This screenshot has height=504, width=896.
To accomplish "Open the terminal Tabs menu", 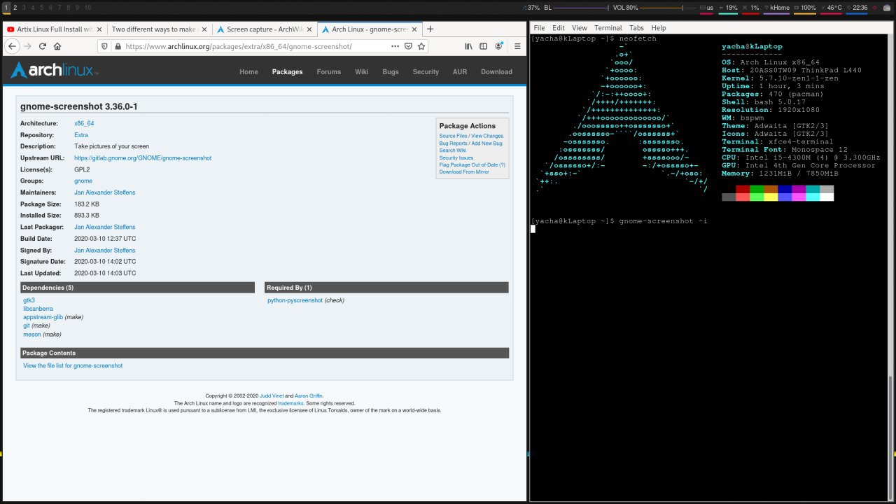I will 636,28.
